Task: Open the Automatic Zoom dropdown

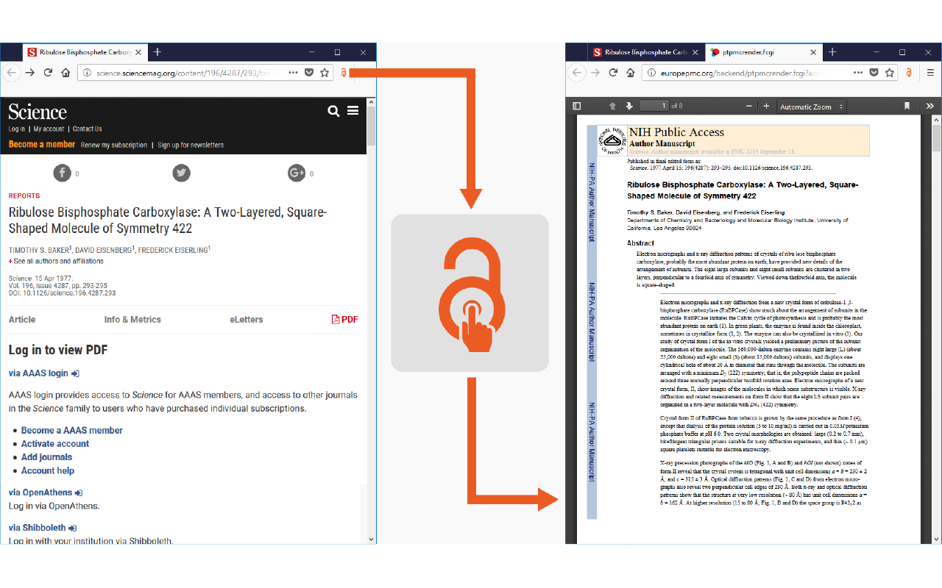Action: [x=812, y=106]
